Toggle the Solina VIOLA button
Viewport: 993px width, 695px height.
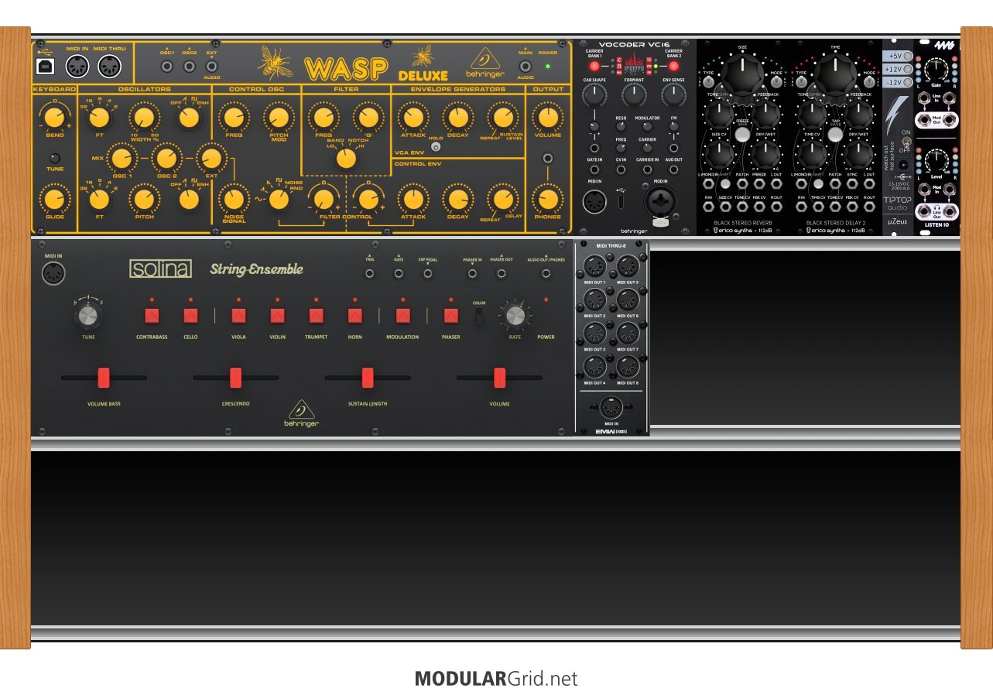pos(238,316)
